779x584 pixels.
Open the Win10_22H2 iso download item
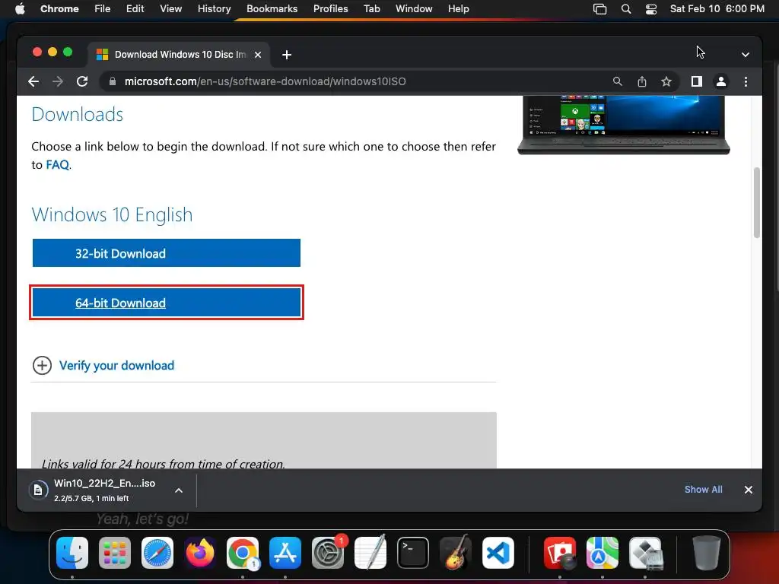(104, 490)
